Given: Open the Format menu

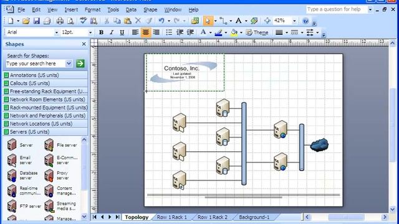Looking at the screenshot, I should click(x=93, y=10).
